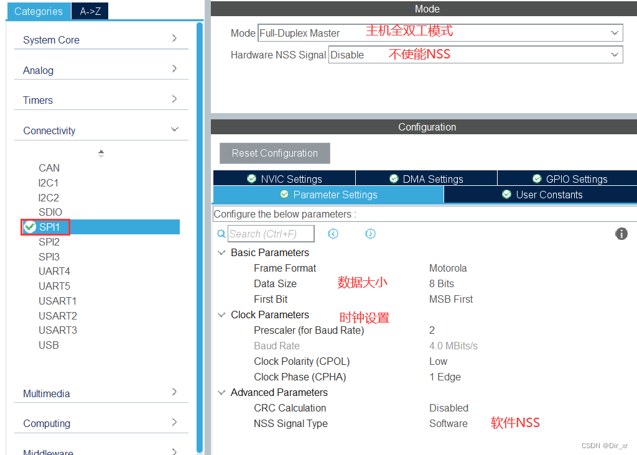The image size is (637, 455).
Task: Open Parameter Settings tab
Action: [328, 195]
